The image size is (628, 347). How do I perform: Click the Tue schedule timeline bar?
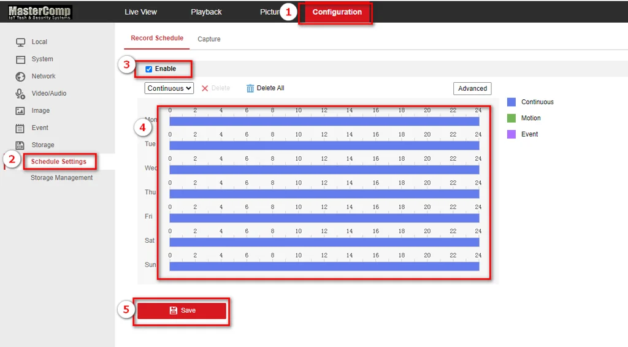324,145
